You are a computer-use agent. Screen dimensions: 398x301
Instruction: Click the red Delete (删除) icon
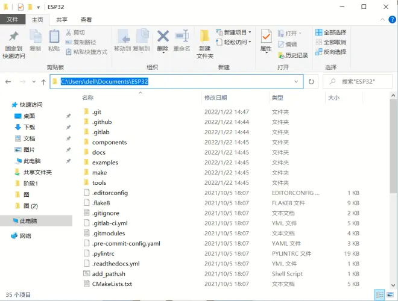163,36
